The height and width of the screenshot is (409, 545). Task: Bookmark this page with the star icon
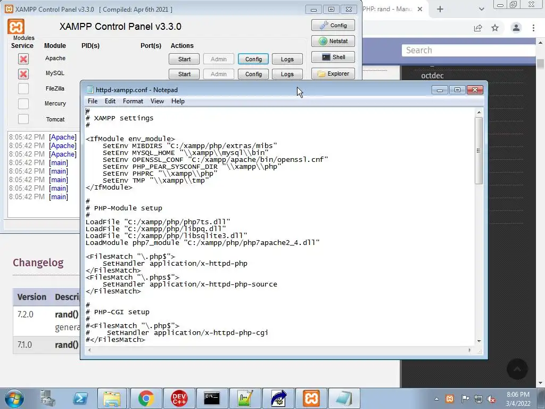click(495, 28)
